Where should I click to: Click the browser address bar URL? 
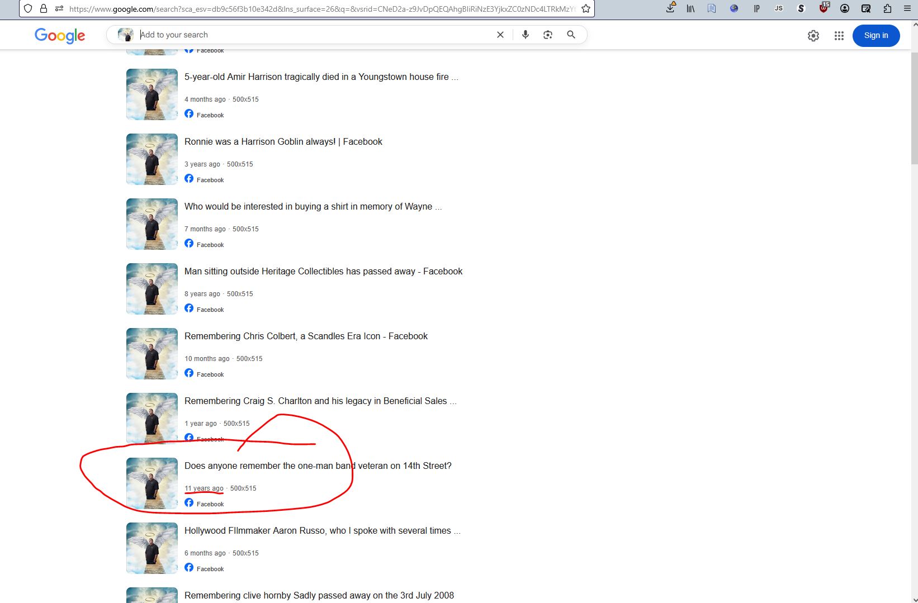click(322, 9)
